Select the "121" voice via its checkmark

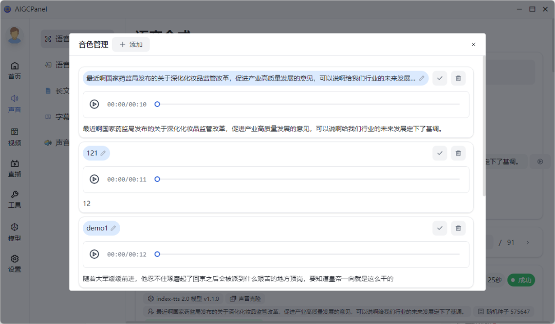click(439, 153)
